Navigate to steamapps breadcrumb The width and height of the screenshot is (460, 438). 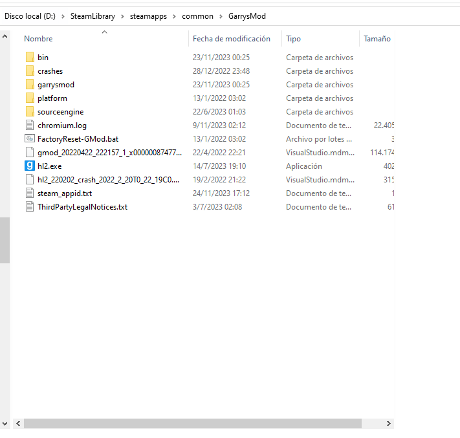click(148, 16)
